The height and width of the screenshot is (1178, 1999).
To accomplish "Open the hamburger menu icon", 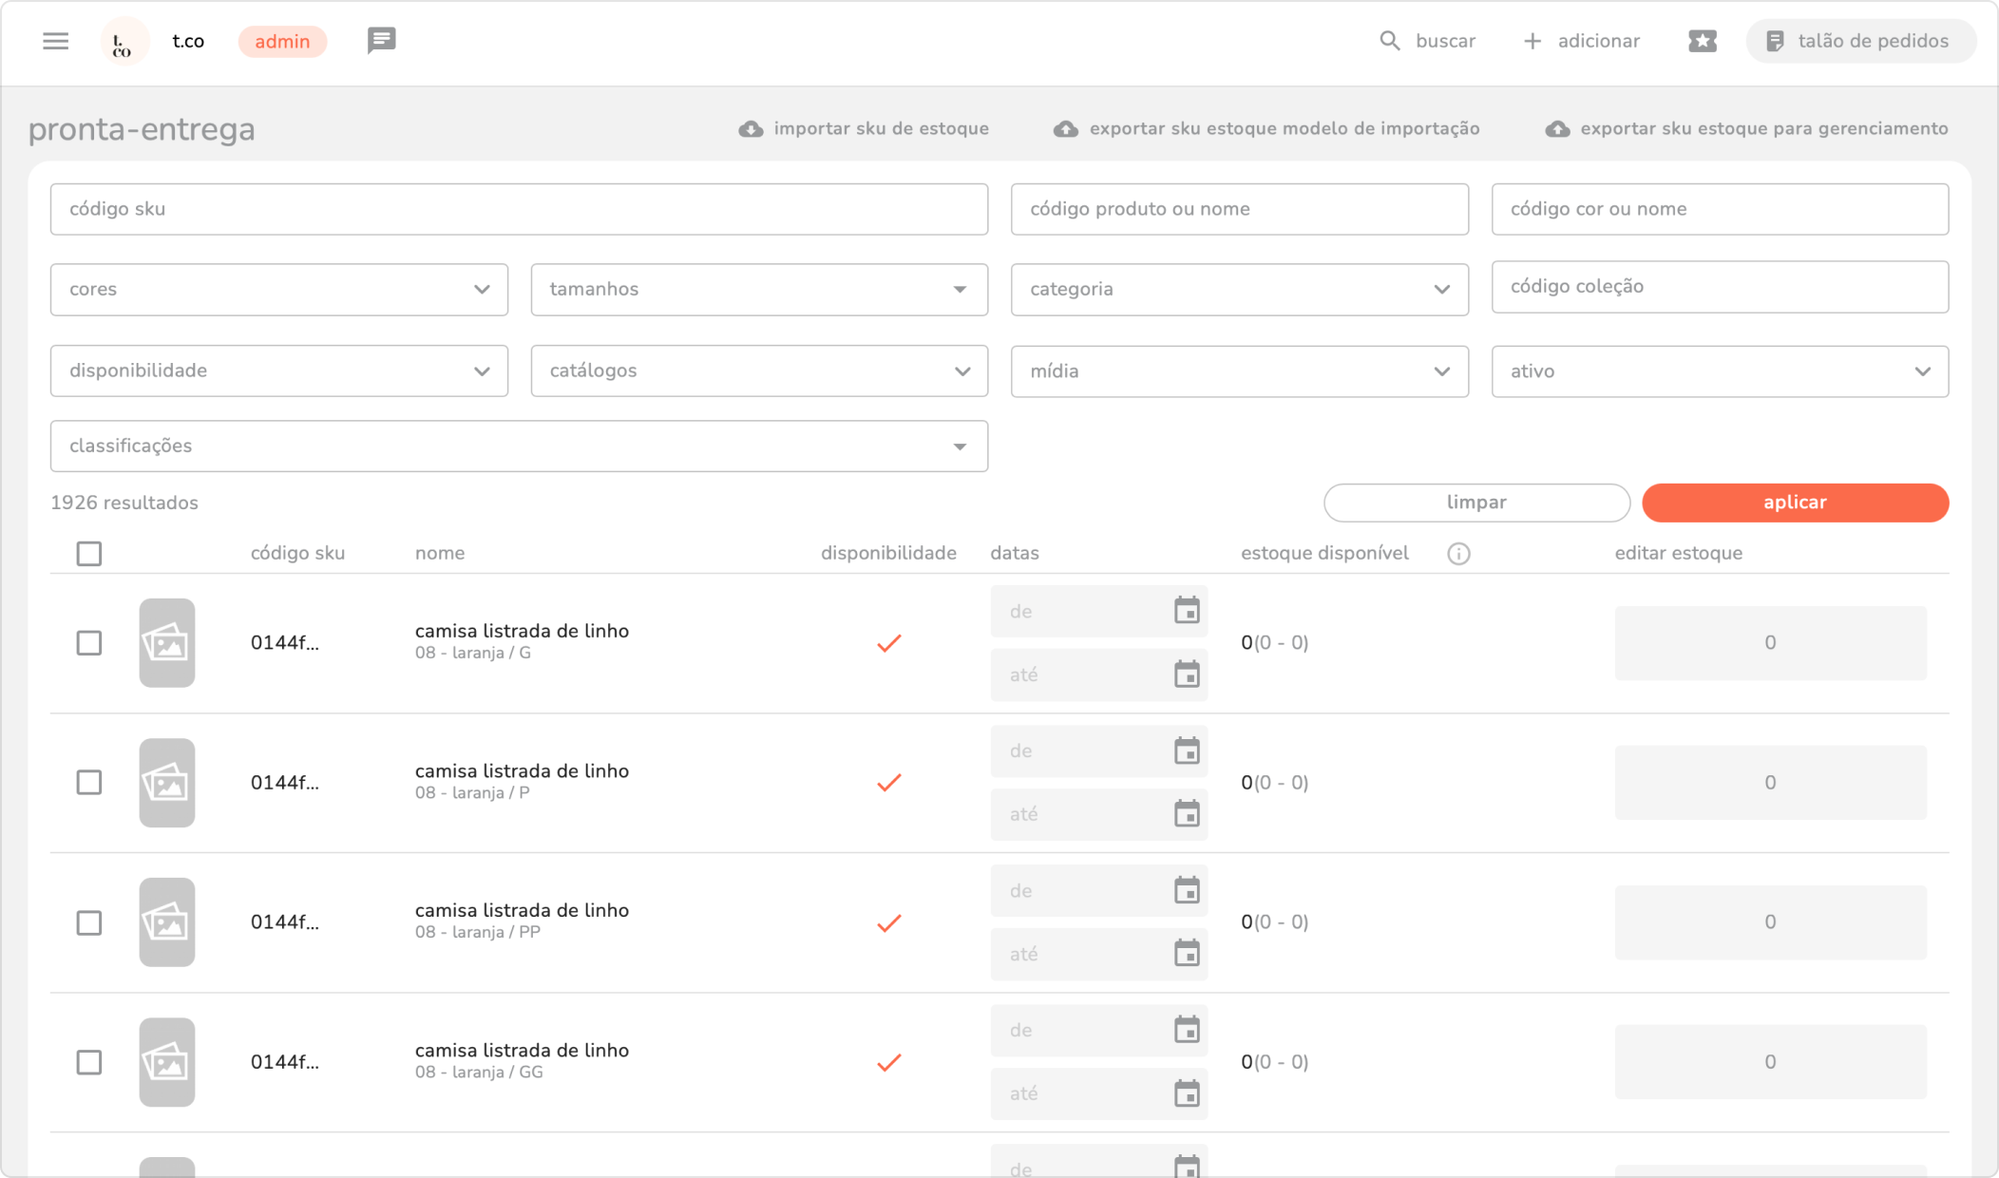I will click(56, 41).
